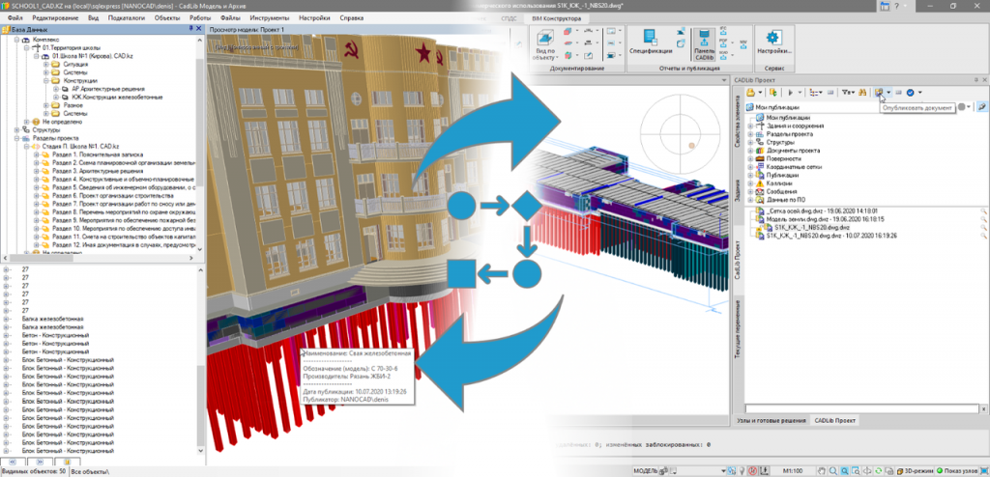Image resolution: width=990 pixels, height=477 pixels.
Task: Expand the Коллизии node
Action: pyautogui.click(x=750, y=182)
